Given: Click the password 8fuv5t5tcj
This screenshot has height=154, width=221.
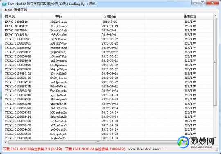Looking at the screenshot, I should (x=59, y=86).
